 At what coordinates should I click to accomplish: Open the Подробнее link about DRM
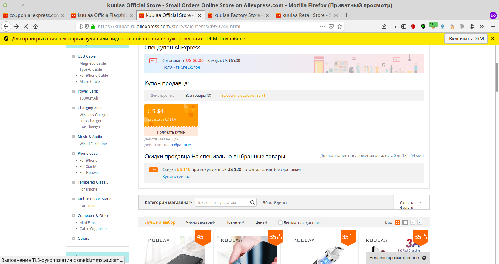coord(232,39)
